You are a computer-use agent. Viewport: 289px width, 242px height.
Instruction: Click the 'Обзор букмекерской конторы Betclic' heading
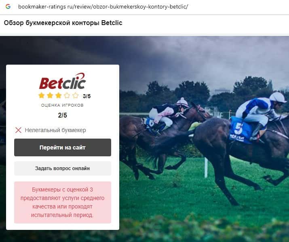click(63, 23)
